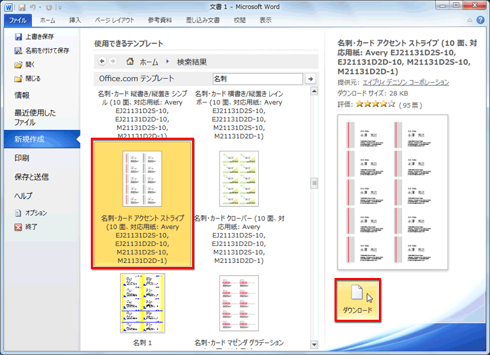This screenshot has height=355, width=490.
Task: Select 縦書き/縦置き シンプル business card template
Action: coord(142,115)
